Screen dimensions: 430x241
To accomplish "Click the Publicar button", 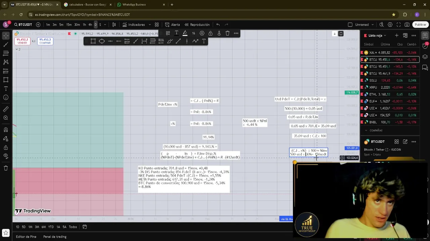I will 420,24.
